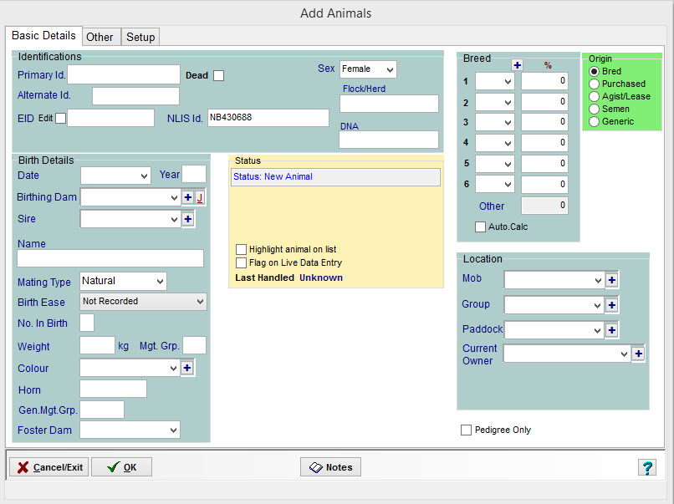
Task: Click the plus icon in Breed header
Action: (x=517, y=65)
